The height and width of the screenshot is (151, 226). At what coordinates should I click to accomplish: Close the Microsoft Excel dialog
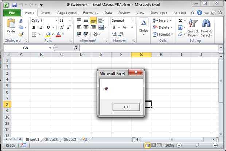[x=136, y=72]
